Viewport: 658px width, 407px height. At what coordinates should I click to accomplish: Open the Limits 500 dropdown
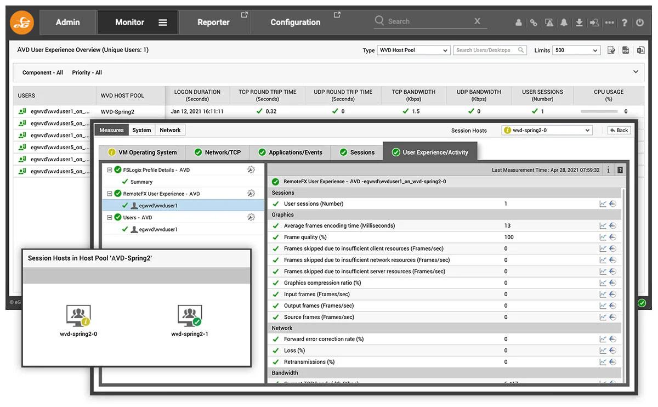click(x=576, y=50)
